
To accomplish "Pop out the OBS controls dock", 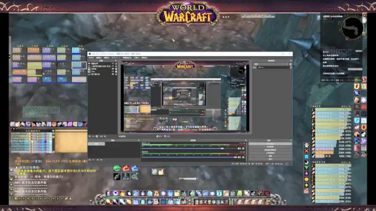I will click(290, 140).
